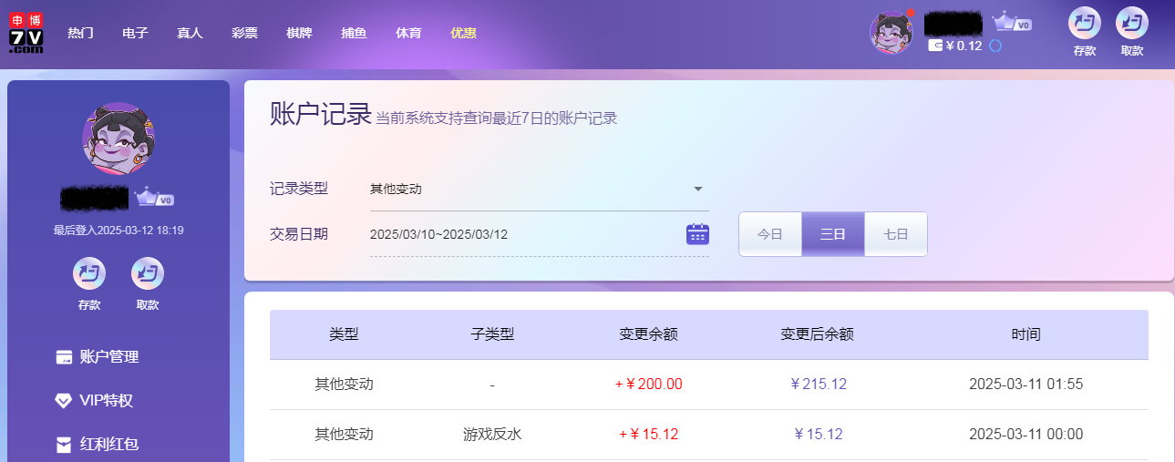Click the wallet icon beside ¥0.12

click(x=935, y=45)
